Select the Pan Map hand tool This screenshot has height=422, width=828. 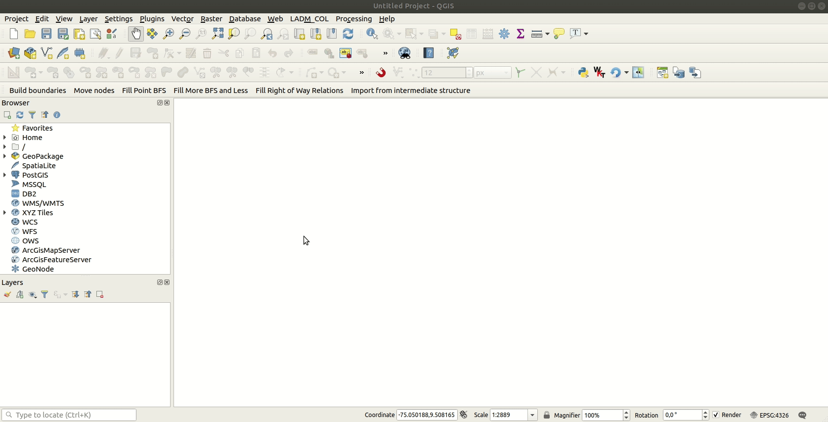pyautogui.click(x=136, y=34)
